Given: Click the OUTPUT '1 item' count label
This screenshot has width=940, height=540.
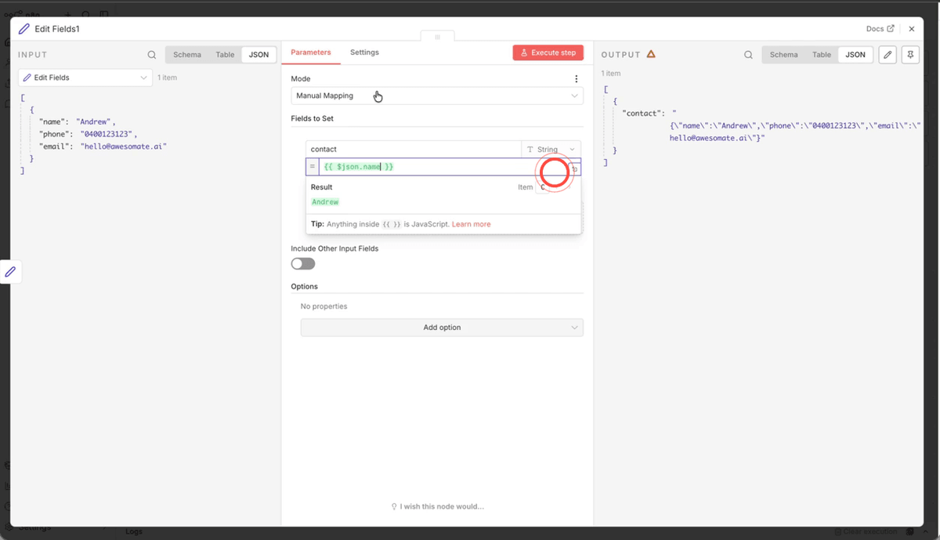Looking at the screenshot, I should coord(611,74).
